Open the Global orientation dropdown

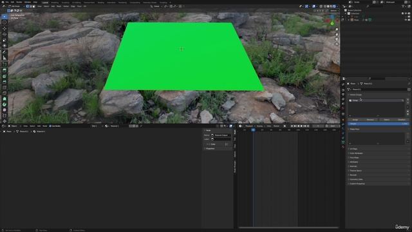point(156,6)
